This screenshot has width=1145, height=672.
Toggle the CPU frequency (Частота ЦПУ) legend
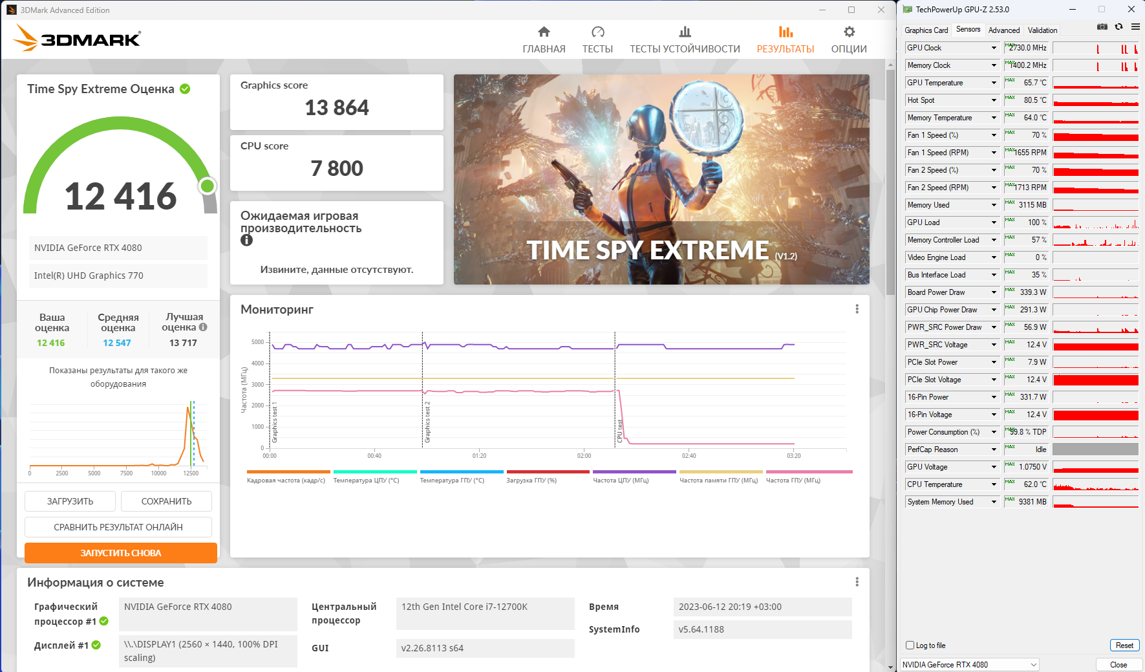click(635, 477)
